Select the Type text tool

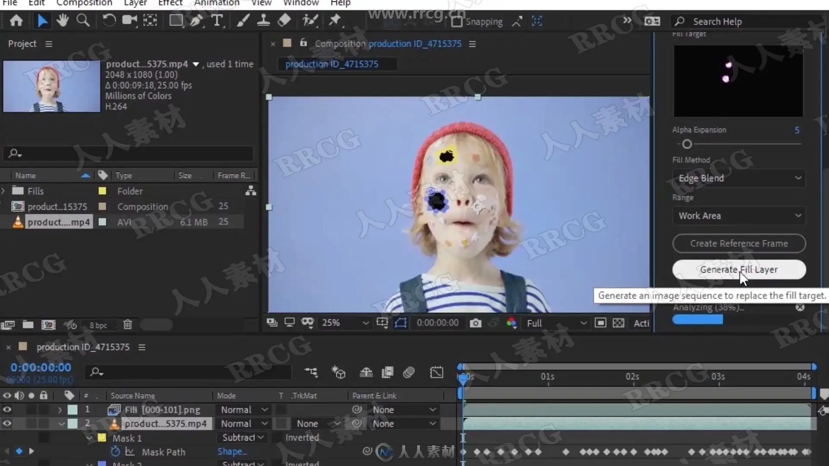point(217,20)
